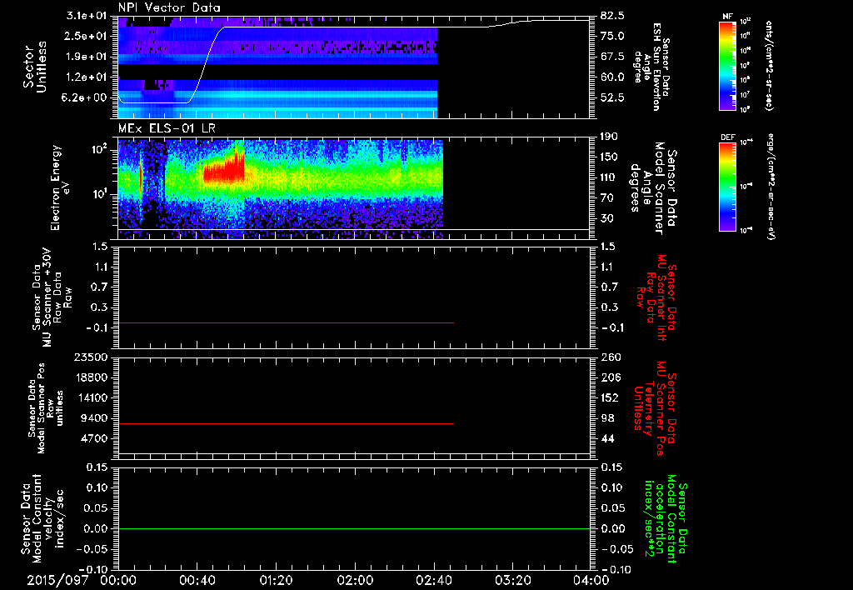Click the red MU Scanner +30V line

[x=287, y=322]
